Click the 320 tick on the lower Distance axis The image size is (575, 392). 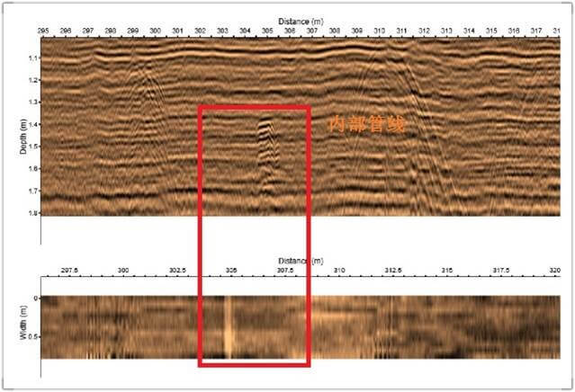pos(554,270)
